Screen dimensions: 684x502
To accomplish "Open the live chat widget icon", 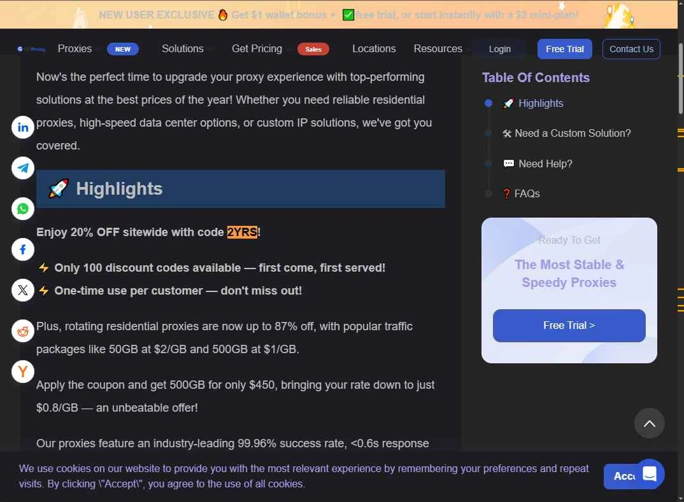I will click(650, 473).
